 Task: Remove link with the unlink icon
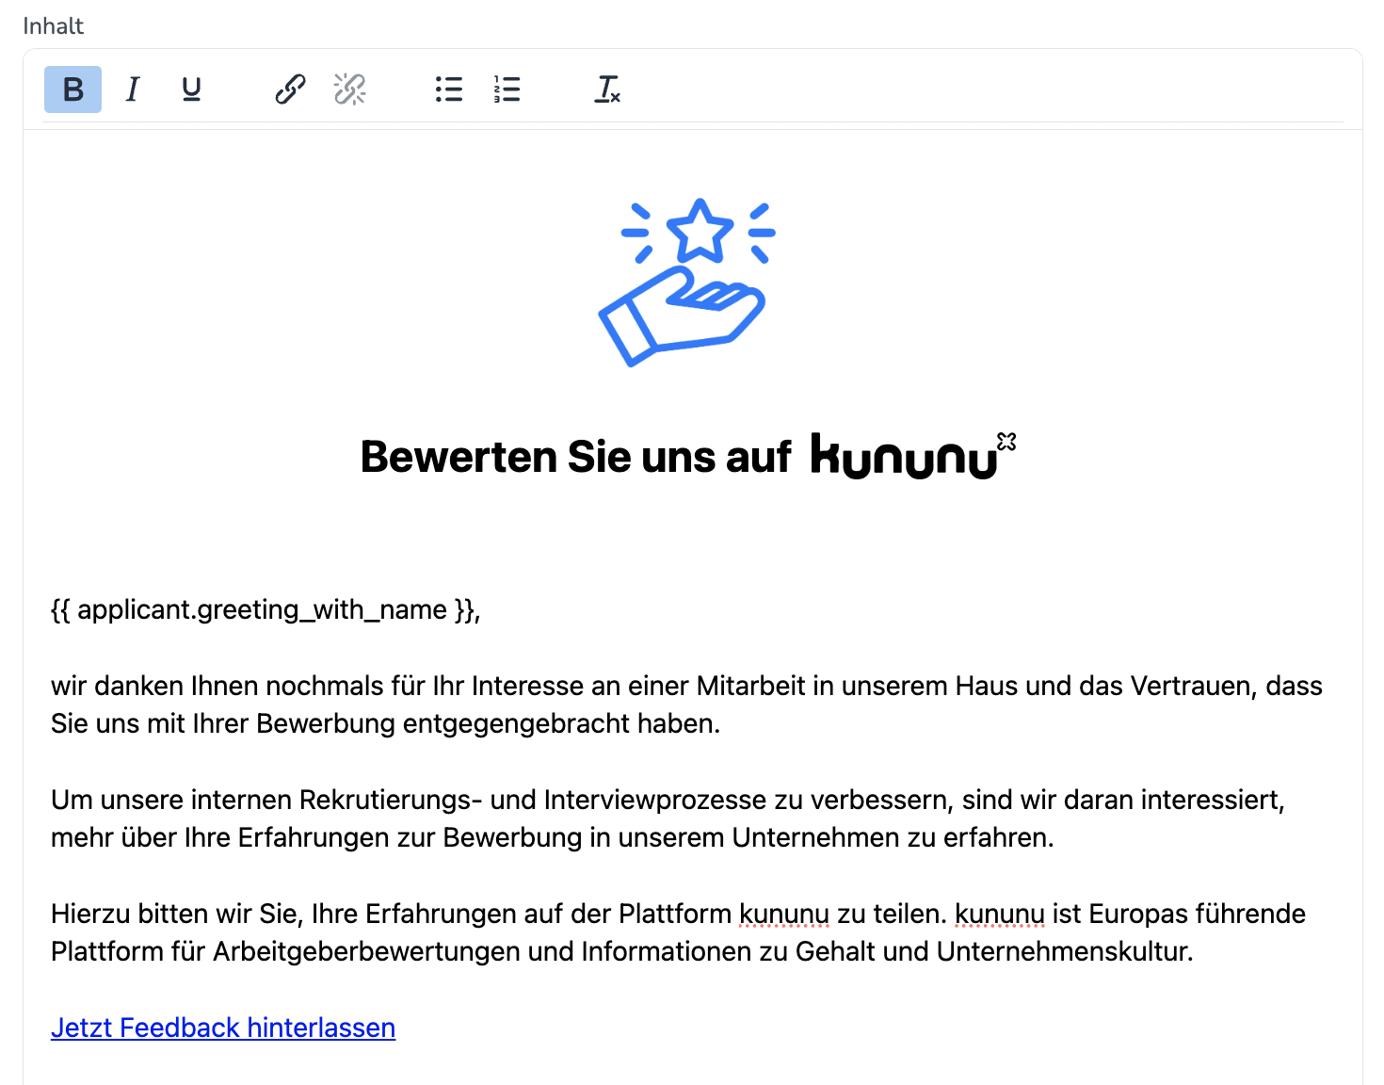[349, 89]
